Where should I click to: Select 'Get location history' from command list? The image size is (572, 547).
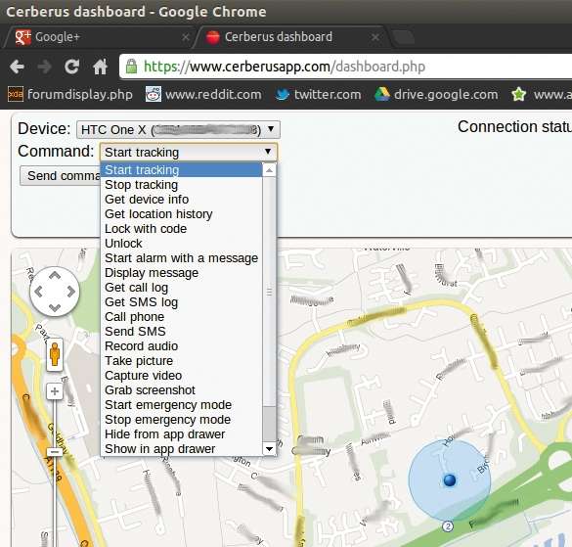click(x=158, y=214)
